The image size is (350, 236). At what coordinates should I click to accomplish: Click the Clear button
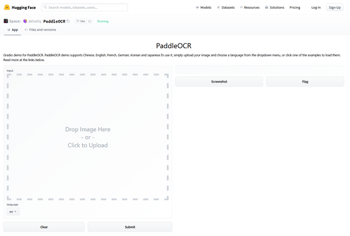(x=44, y=227)
